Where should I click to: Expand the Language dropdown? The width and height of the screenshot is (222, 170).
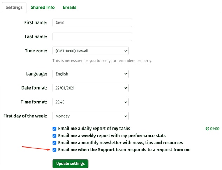pyautogui.click(x=91, y=74)
